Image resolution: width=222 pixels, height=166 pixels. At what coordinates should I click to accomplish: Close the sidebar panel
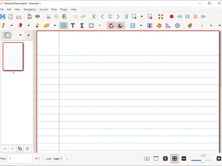pos(29,35)
